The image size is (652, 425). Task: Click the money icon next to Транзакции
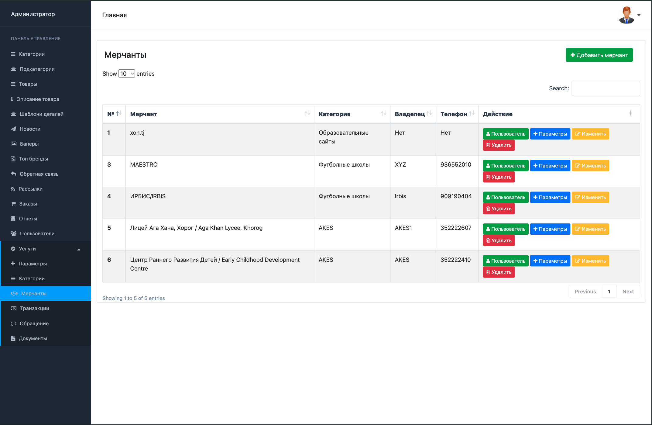point(14,308)
